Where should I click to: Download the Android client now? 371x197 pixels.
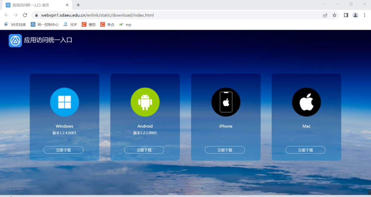tap(144, 150)
